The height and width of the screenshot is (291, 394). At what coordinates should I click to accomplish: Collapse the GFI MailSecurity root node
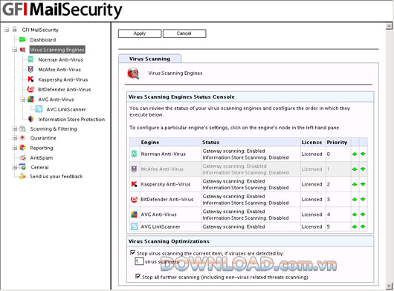(x=7, y=30)
